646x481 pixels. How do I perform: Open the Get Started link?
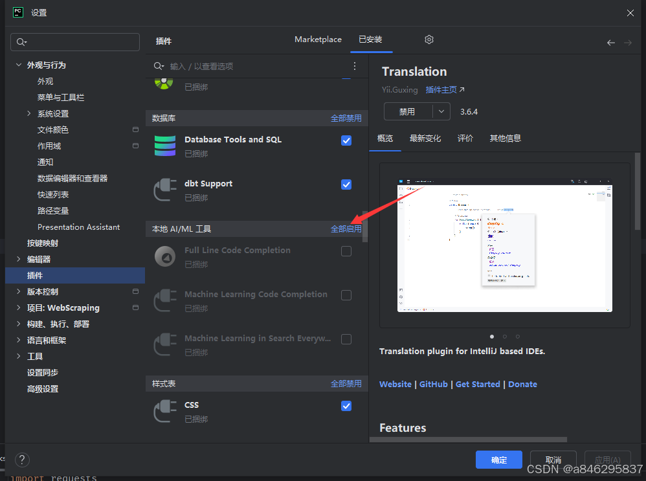(478, 384)
